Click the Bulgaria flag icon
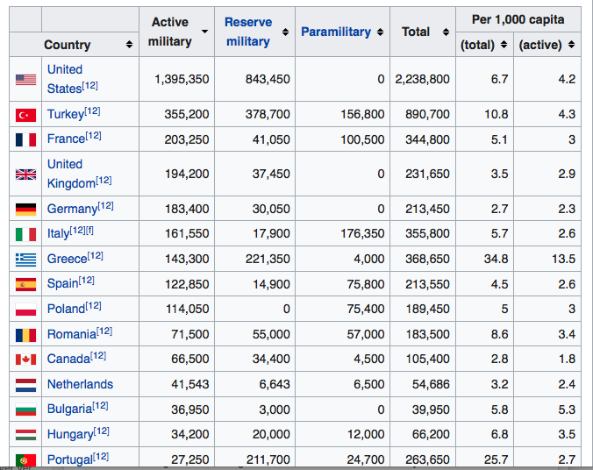 click(25, 409)
